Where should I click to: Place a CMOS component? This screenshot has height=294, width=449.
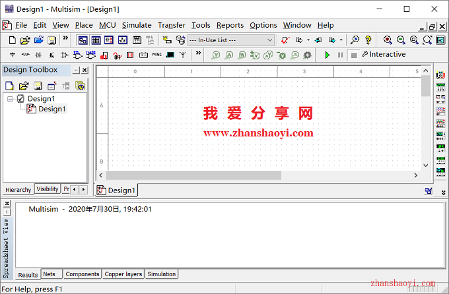90,55
